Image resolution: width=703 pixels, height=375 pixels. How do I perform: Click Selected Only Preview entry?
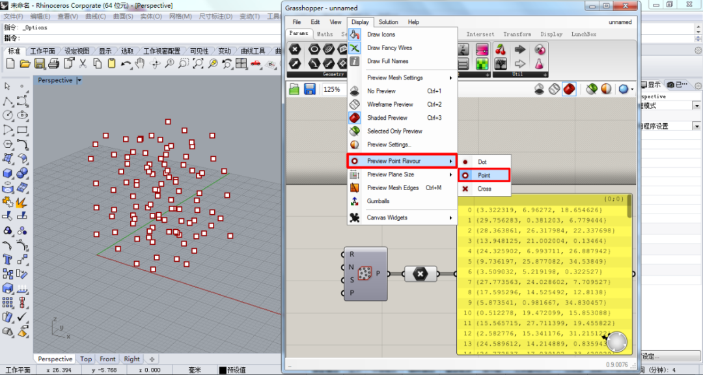pos(402,132)
